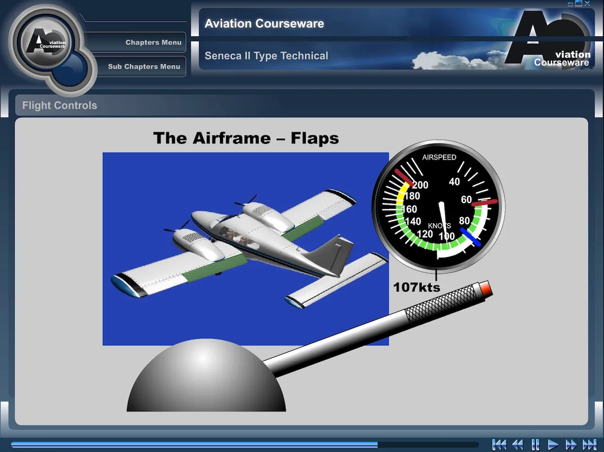Click the Aviation Courseware heading text
The image size is (604, 452).
pyautogui.click(x=264, y=23)
